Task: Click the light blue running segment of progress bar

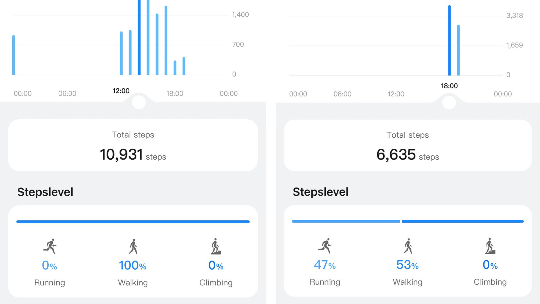Action: [346, 222]
